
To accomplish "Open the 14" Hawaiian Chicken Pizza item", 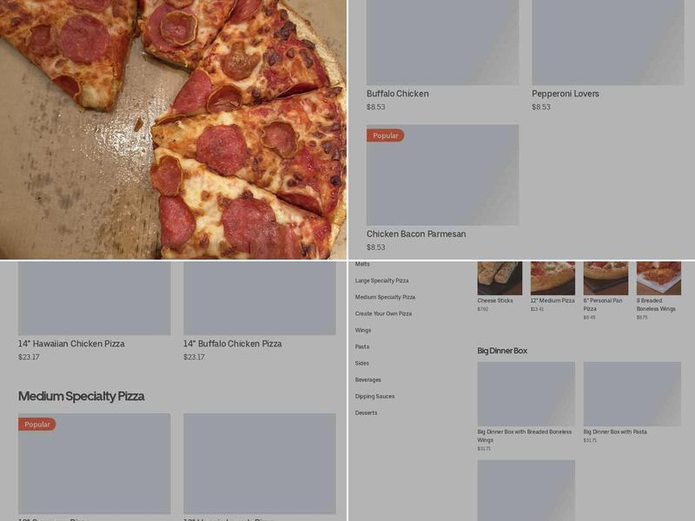I will [x=71, y=344].
